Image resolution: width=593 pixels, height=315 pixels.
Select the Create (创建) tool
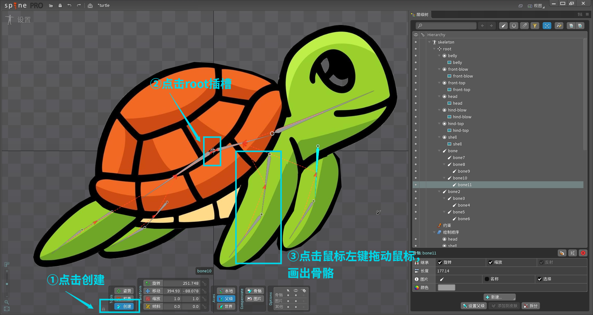point(124,306)
